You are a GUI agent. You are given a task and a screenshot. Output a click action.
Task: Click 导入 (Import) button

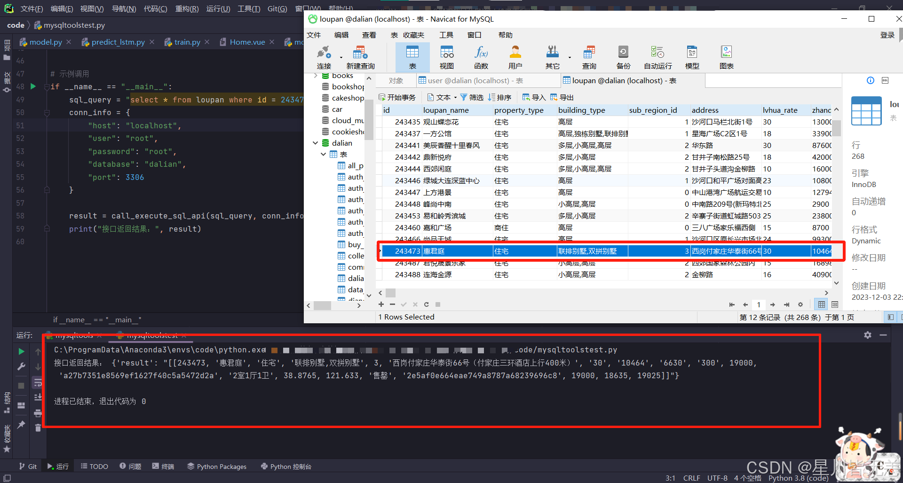tap(534, 97)
